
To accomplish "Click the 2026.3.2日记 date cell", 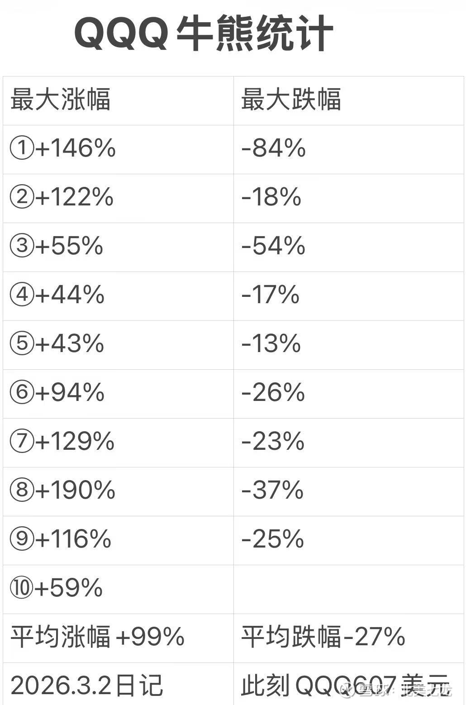I will pyautogui.click(x=86, y=685).
